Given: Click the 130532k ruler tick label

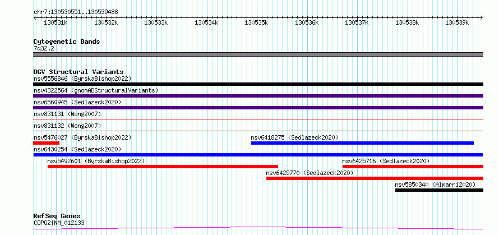Looking at the screenshot, I should (x=106, y=22).
